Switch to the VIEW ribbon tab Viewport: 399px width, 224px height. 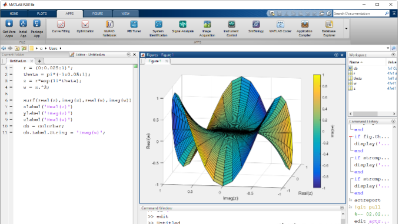(x=126, y=14)
